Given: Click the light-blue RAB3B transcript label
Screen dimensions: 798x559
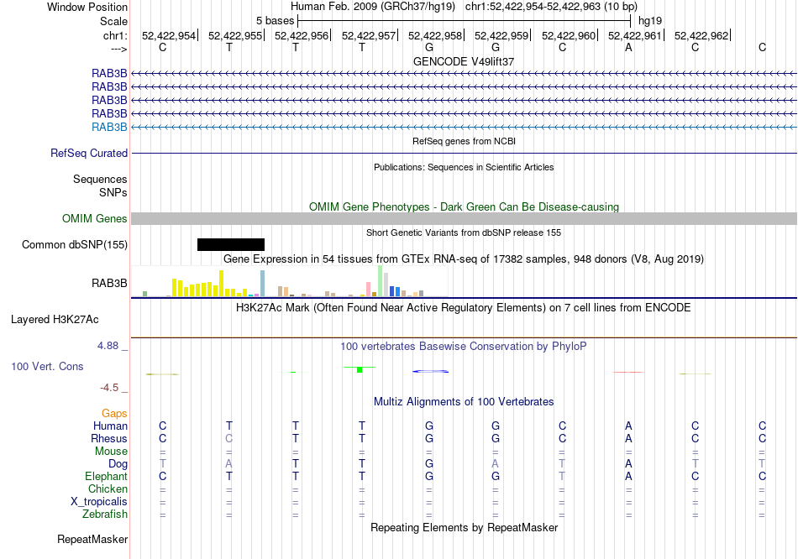Looking at the screenshot, I should coord(109,128).
